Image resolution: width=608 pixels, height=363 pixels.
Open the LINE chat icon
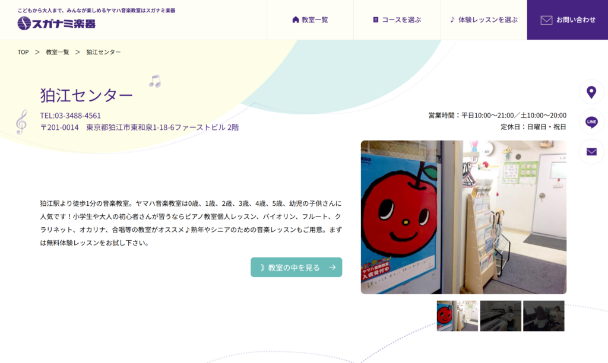[591, 122]
